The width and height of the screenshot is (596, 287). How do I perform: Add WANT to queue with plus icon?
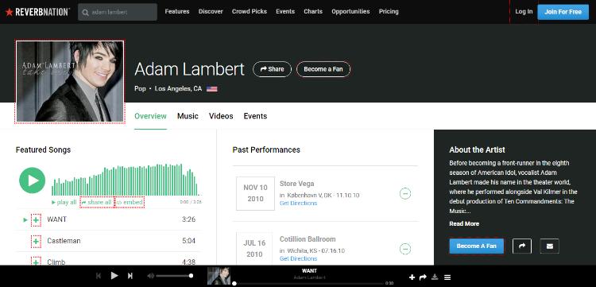click(x=36, y=219)
